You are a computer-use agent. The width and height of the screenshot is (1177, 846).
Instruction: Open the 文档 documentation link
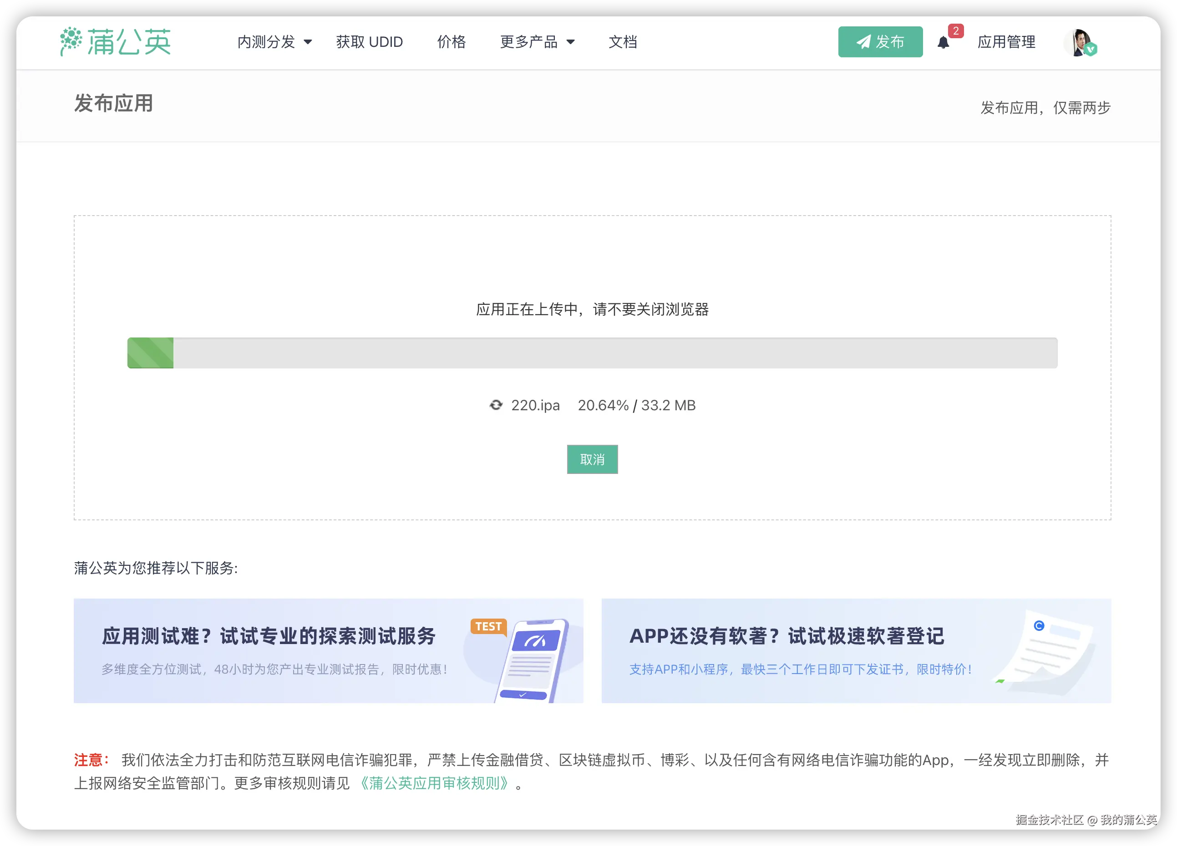622,42
